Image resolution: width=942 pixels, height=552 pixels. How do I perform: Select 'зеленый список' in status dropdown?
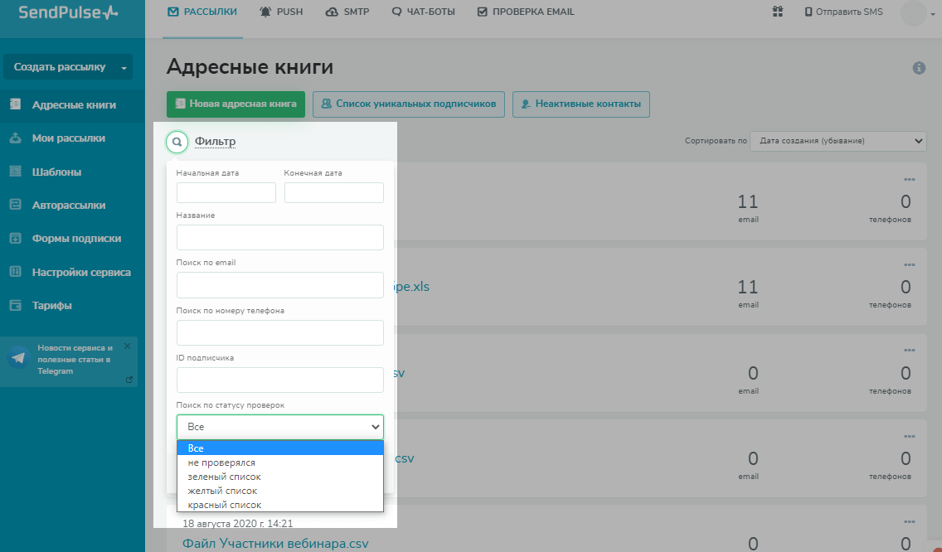225,477
